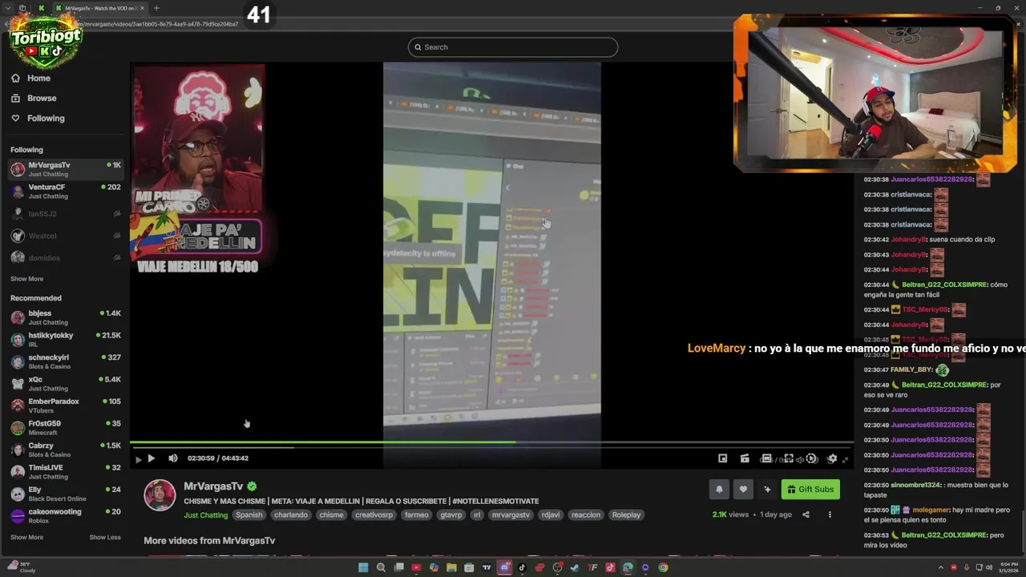Open the player settings gear
1026x577 pixels.
(832, 458)
